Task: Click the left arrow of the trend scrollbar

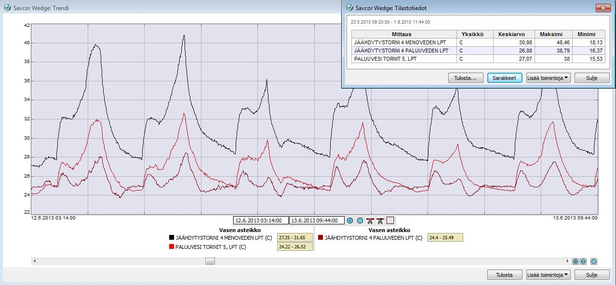Action: tap(34, 261)
